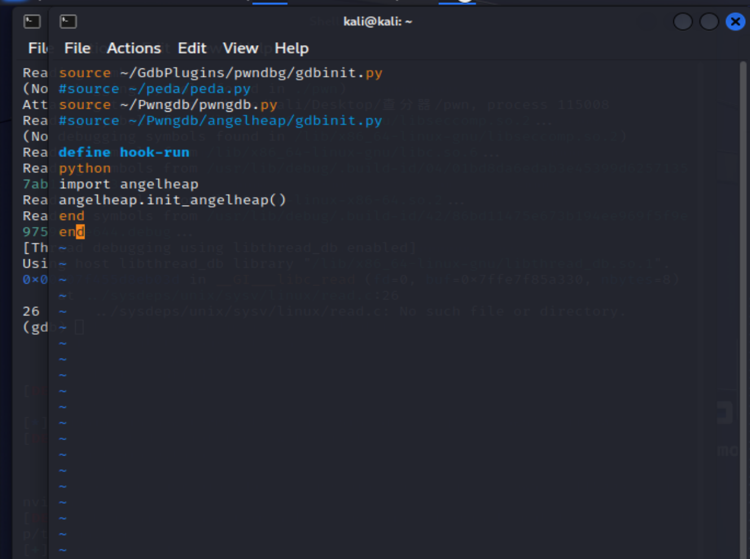Open the Edit menu
This screenshot has height=559, width=750.
(192, 48)
